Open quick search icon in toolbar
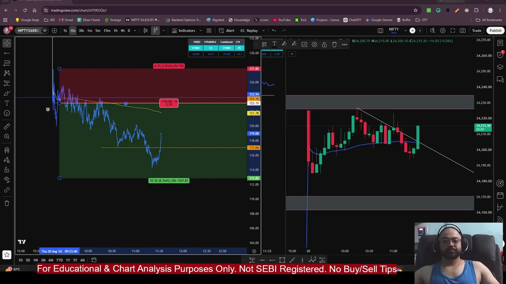Viewport: 506px width, 284px height. pyautogui.click(x=432, y=30)
